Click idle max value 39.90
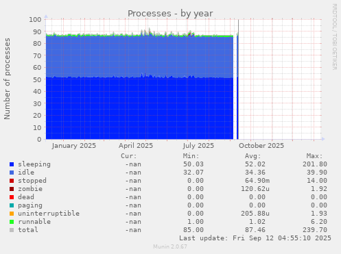 pyautogui.click(x=317, y=173)
